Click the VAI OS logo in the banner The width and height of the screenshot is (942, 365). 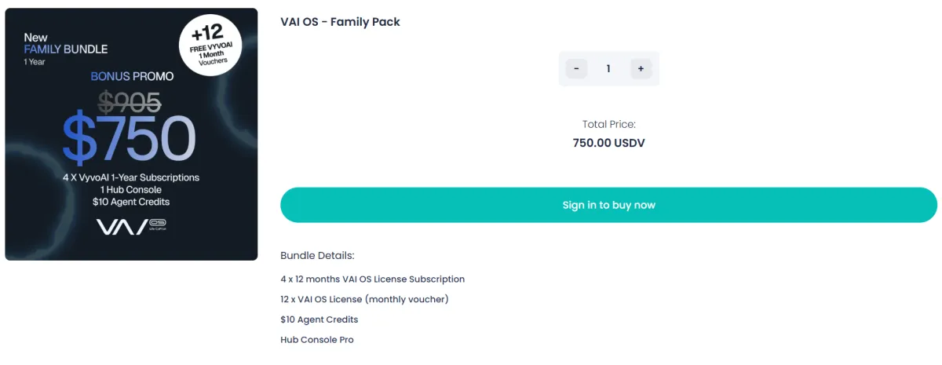coord(131,226)
